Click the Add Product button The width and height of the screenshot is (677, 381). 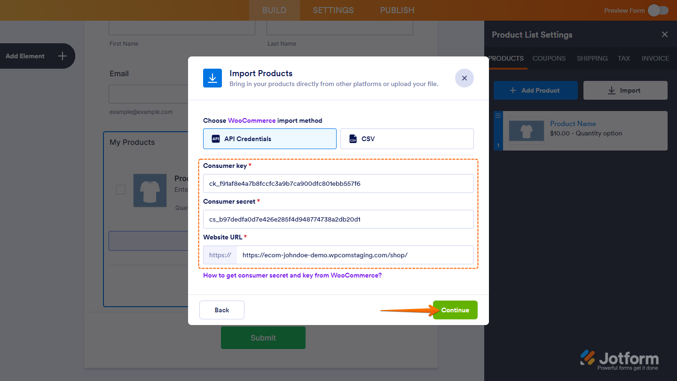(x=535, y=90)
